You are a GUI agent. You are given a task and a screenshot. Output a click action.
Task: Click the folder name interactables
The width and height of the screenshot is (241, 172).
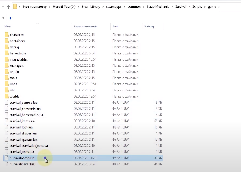(x=19, y=59)
